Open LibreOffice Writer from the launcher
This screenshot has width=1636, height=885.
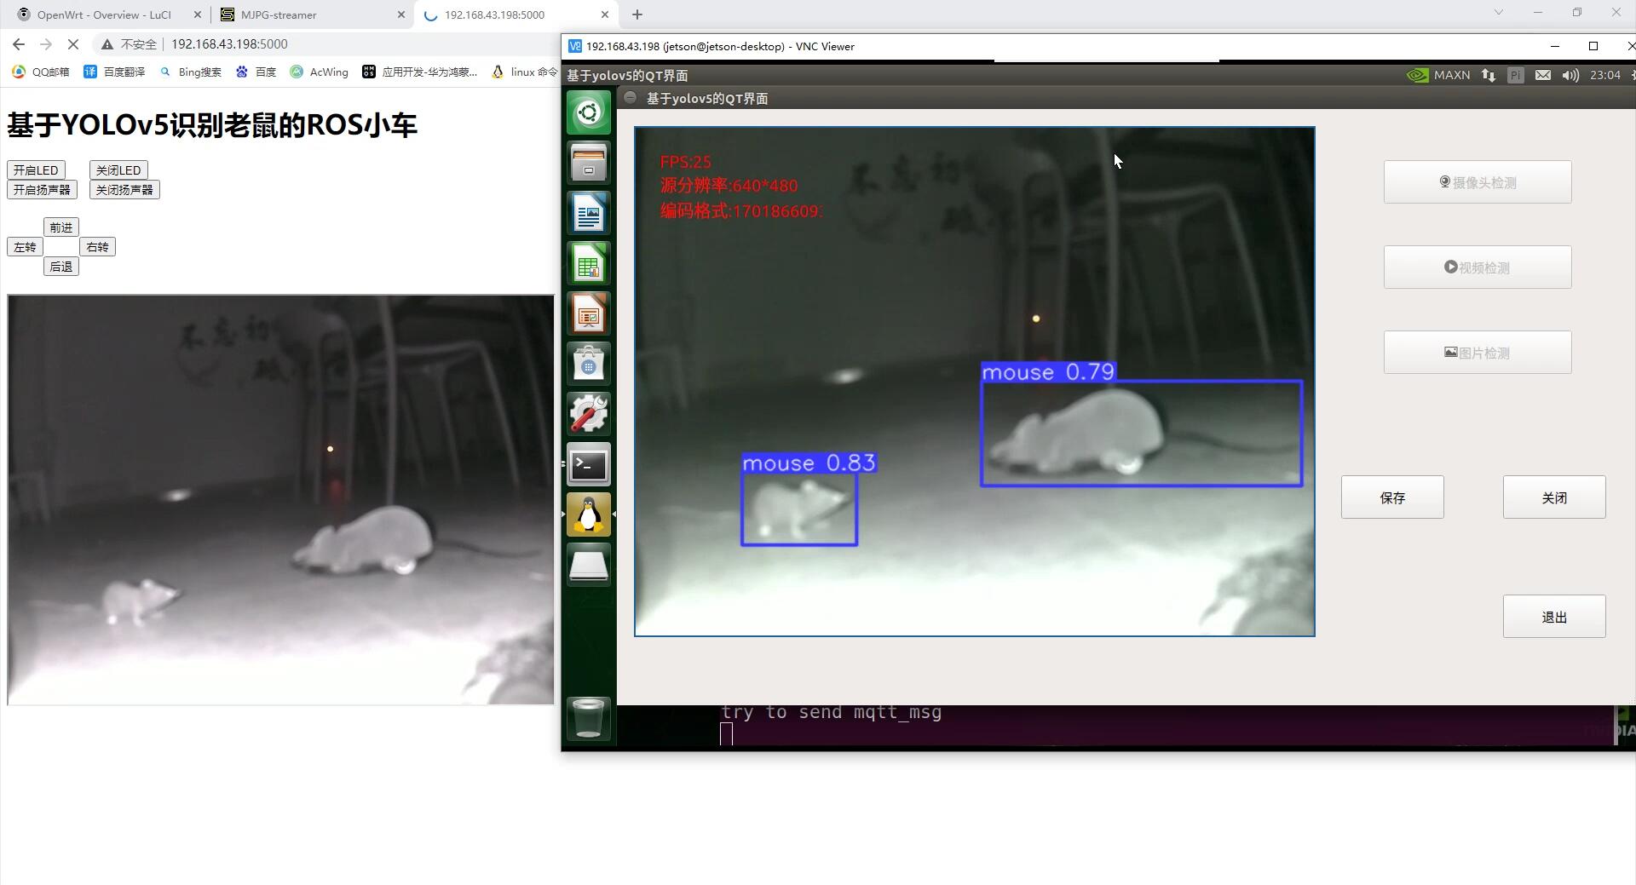click(x=588, y=213)
